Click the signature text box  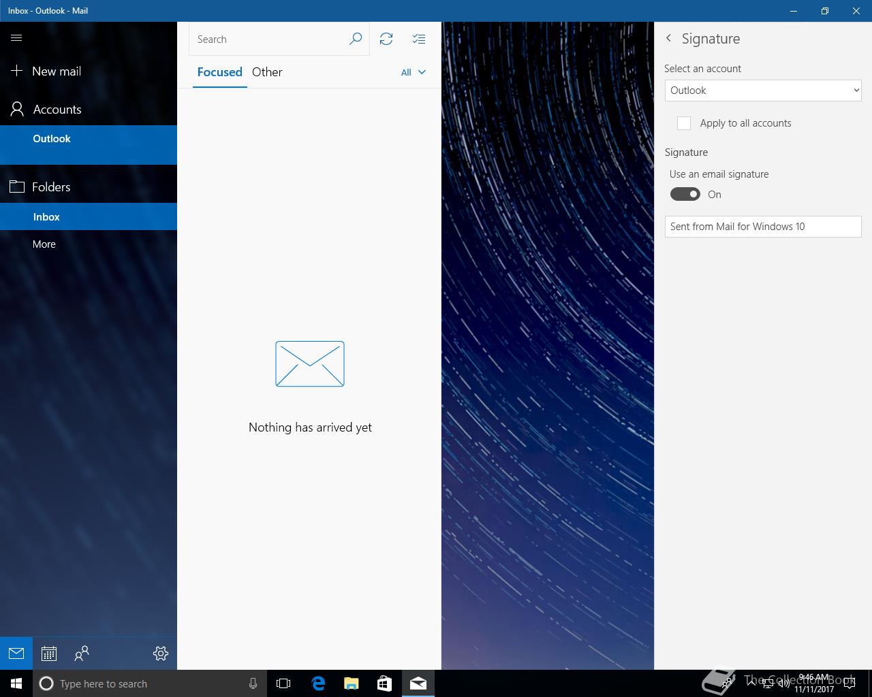point(763,227)
